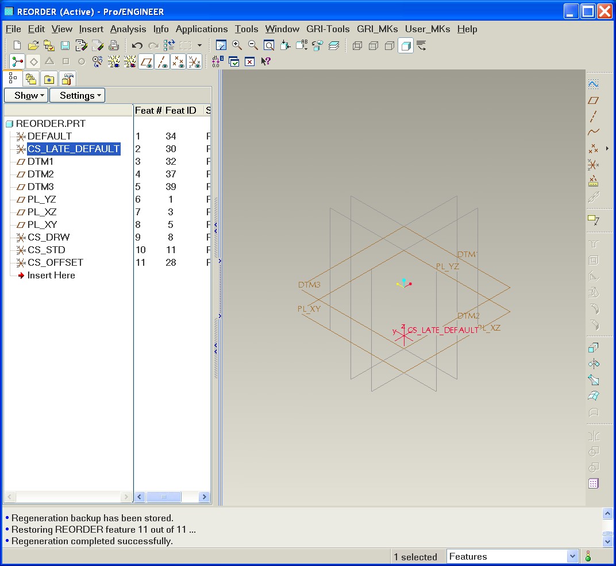Switch to Favorites navigator tab

(x=49, y=79)
